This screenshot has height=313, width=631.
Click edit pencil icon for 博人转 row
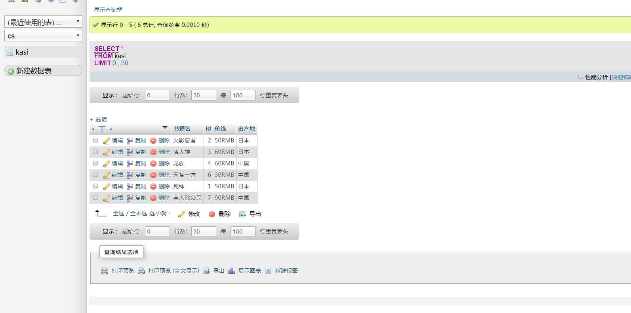coord(107,152)
